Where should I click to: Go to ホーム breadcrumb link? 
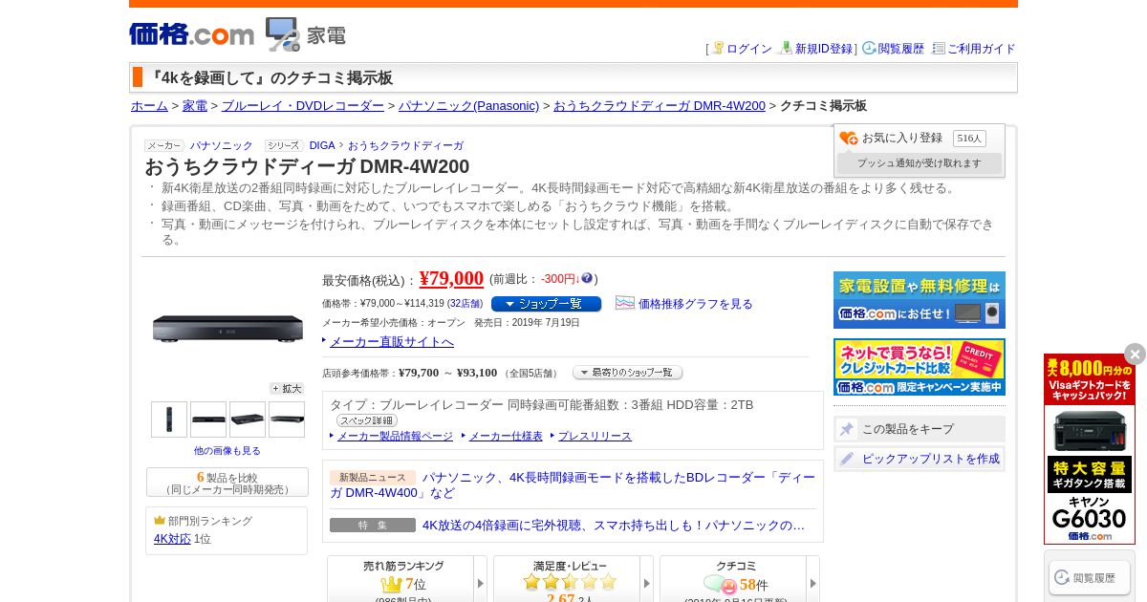click(x=149, y=106)
